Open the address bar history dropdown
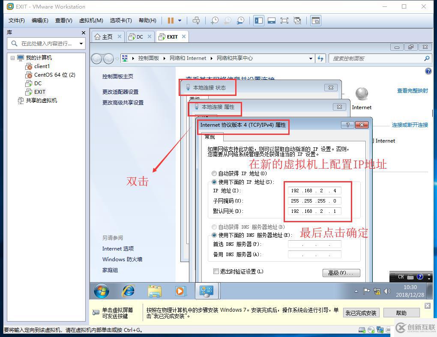Viewport: 437px width, 337px height. [x=311, y=59]
